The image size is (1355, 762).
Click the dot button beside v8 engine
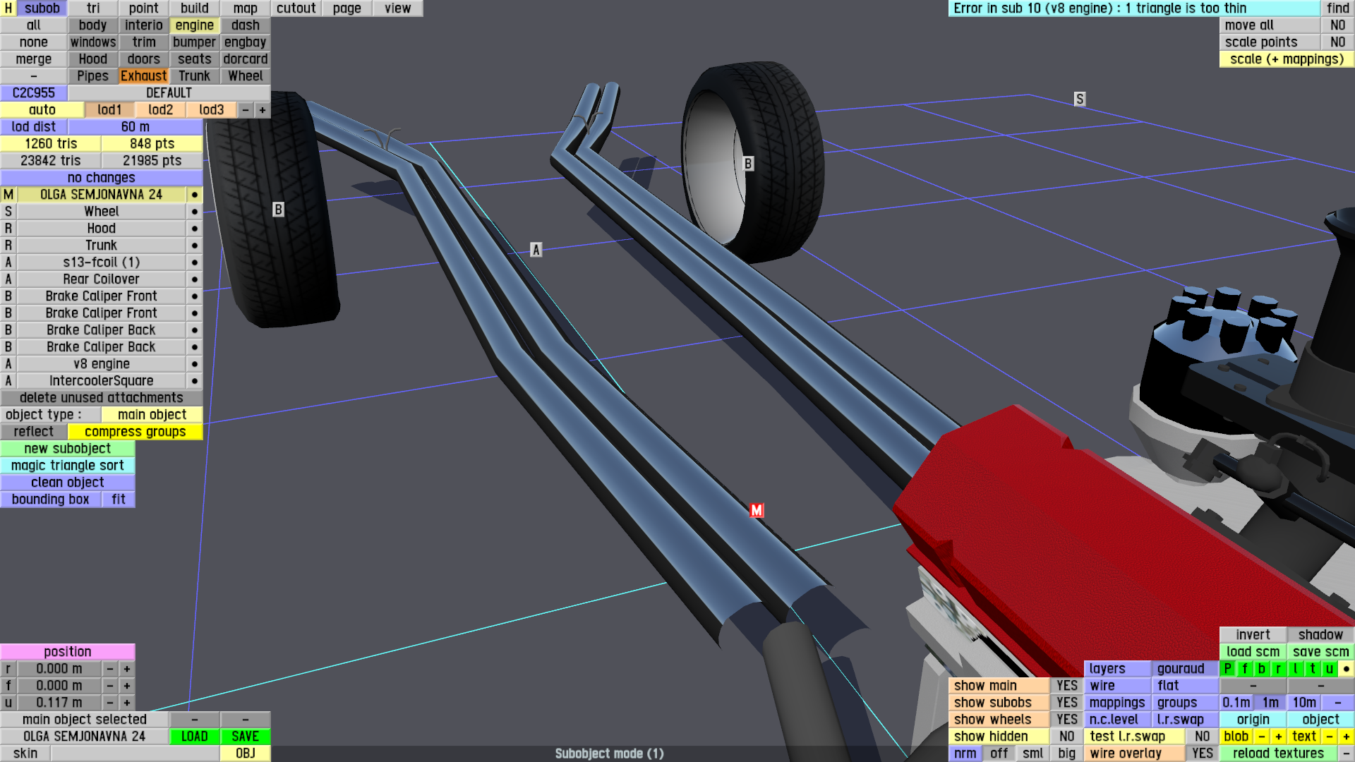pos(194,364)
